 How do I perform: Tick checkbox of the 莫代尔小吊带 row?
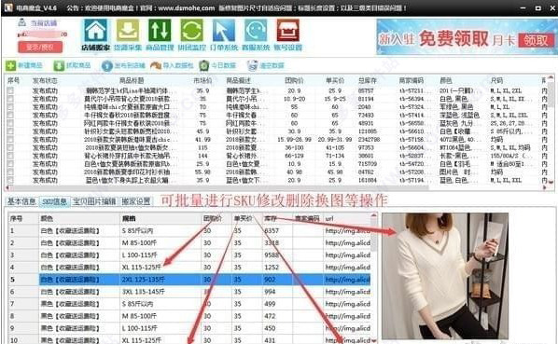point(10,99)
